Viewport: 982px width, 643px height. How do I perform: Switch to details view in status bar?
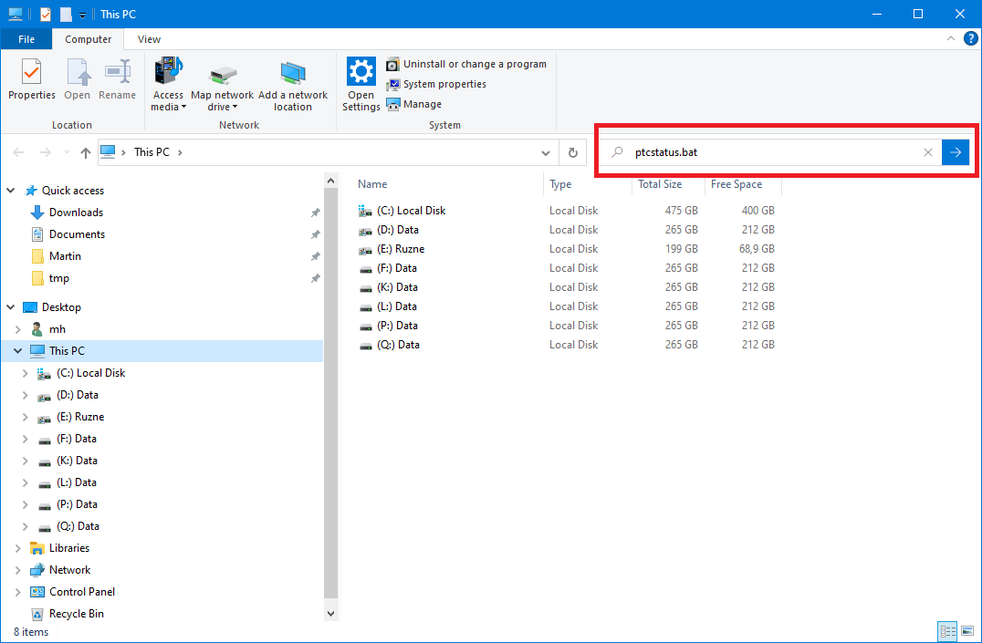pos(946,631)
